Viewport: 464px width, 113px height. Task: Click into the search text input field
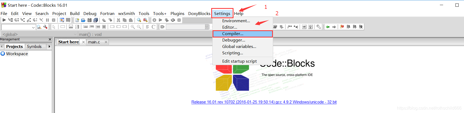16,27
